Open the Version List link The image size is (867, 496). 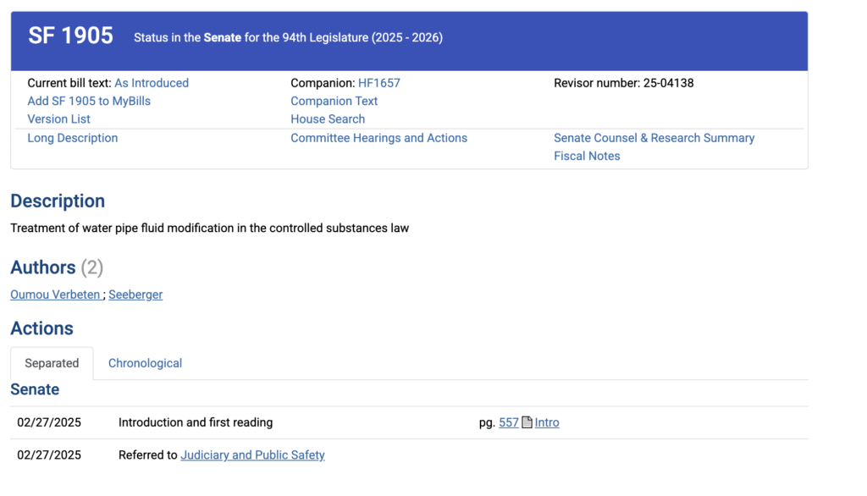[x=58, y=119]
